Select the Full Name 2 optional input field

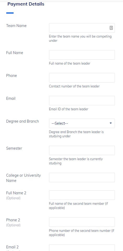pyautogui.click(x=82, y=195)
